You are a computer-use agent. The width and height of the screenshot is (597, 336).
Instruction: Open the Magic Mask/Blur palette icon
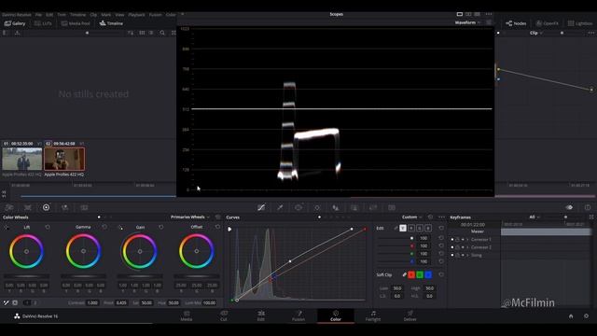(336, 207)
